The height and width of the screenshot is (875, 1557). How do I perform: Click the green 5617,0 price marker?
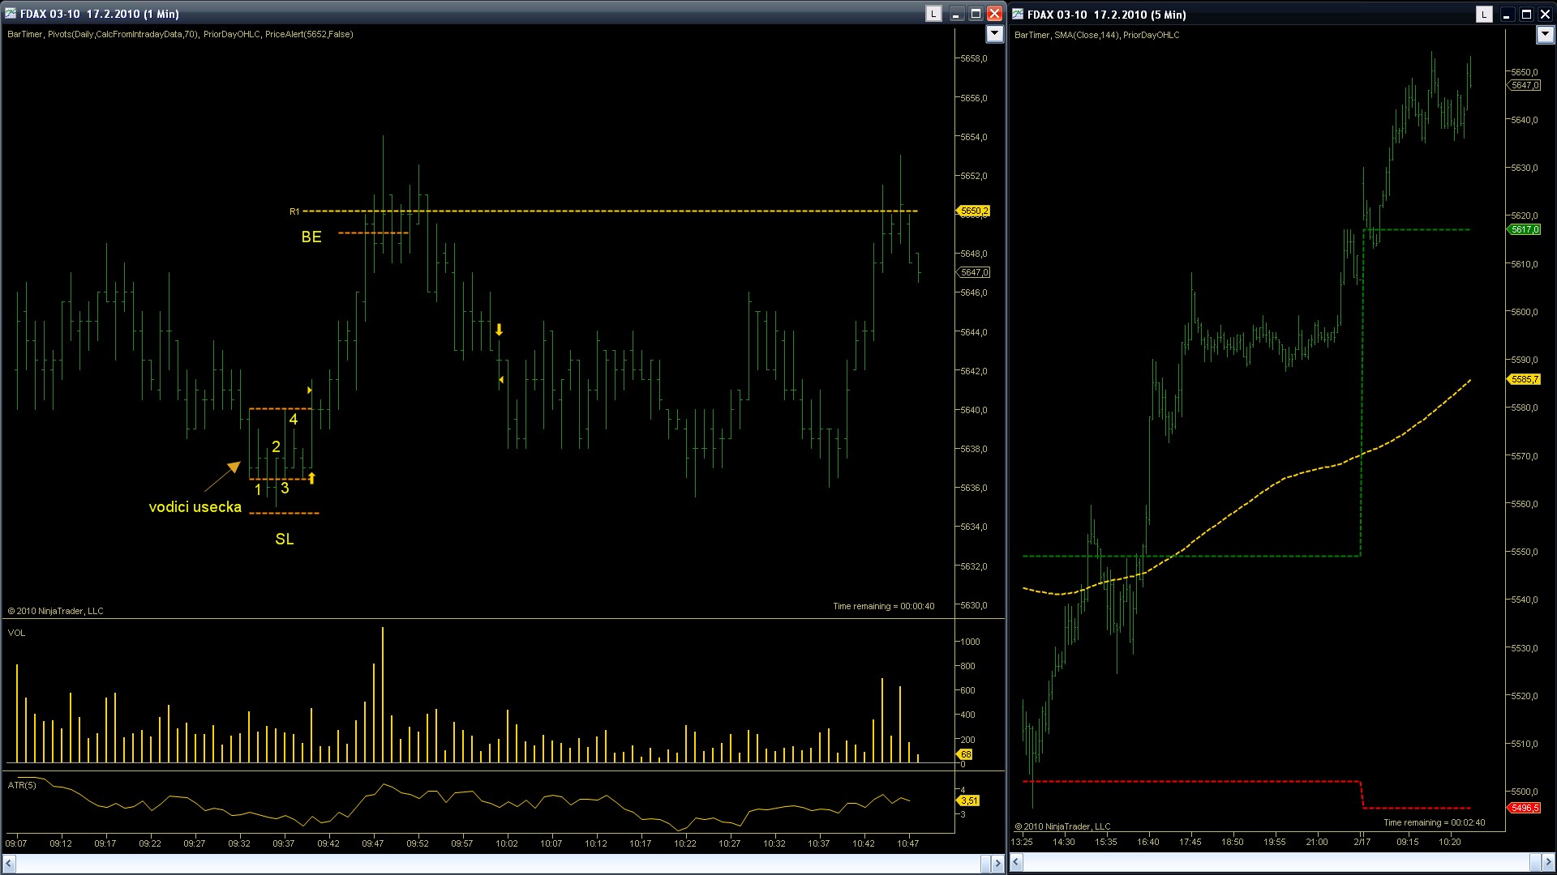click(1525, 229)
